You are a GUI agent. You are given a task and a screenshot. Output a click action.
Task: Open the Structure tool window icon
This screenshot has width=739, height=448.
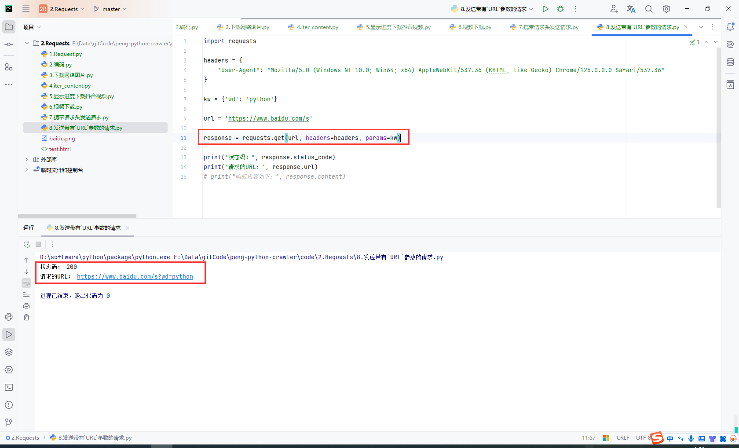9,67
